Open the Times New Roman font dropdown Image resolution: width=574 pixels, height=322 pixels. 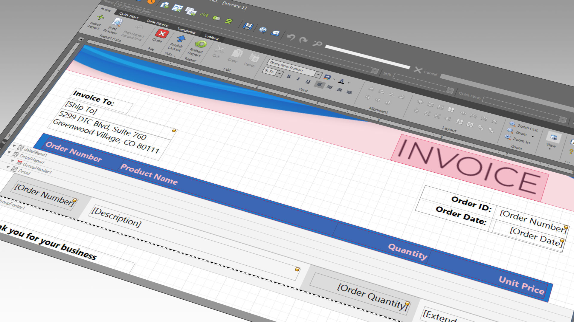pyautogui.click(x=318, y=75)
